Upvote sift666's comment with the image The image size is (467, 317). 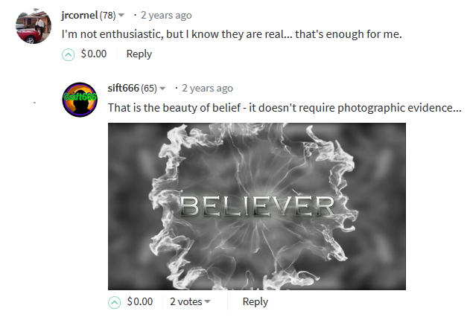[115, 302]
